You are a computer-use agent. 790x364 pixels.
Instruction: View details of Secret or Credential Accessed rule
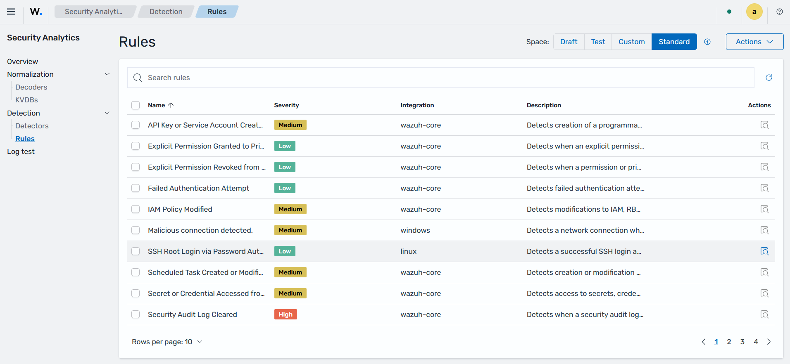pyautogui.click(x=764, y=293)
